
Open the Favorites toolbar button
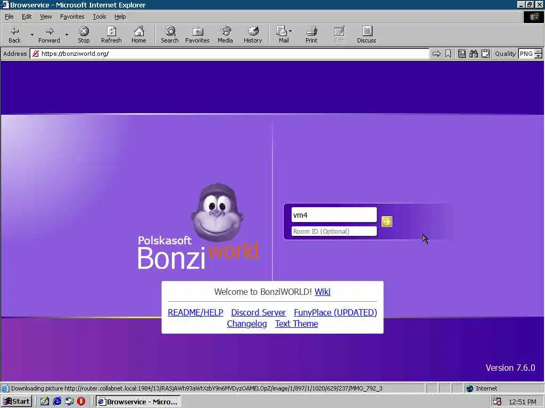(x=197, y=35)
